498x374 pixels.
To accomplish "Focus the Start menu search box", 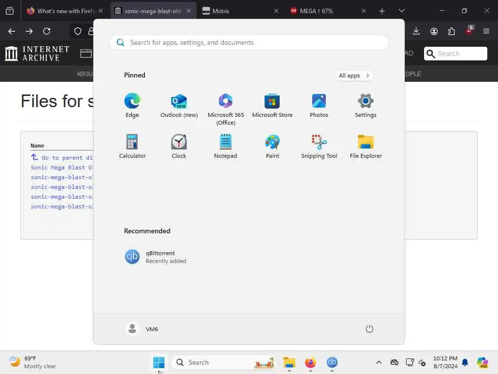I will (x=249, y=42).
